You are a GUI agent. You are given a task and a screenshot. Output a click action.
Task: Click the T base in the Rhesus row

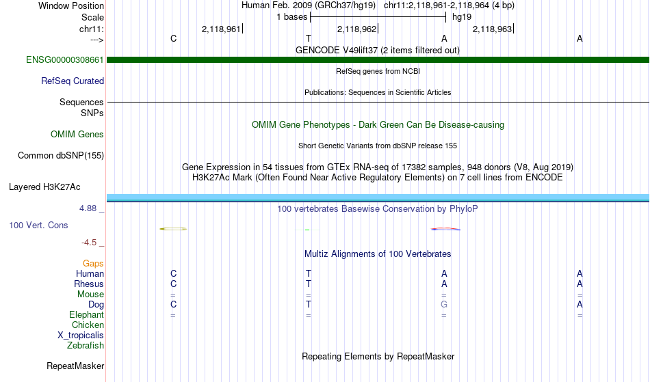[309, 284]
